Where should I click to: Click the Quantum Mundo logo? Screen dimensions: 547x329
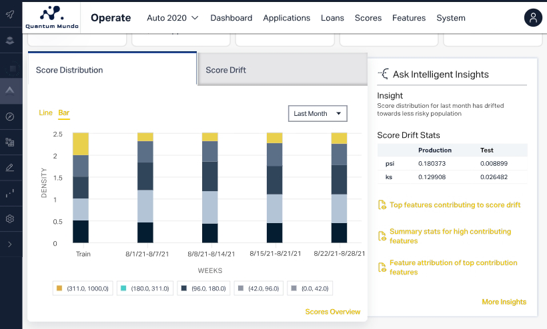coord(51,18)
